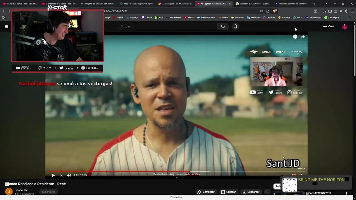Click into the Buscar search field
Image resolution: width=356 pixels, height=200 pixels.
coord(168,26)
